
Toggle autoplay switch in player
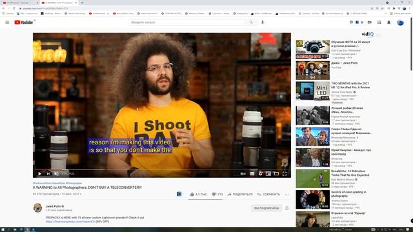243,173
